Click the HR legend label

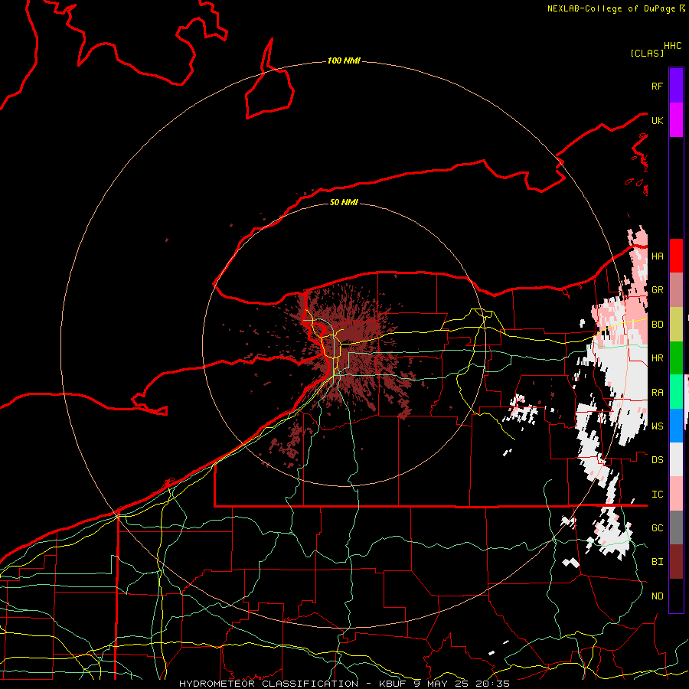657,358
